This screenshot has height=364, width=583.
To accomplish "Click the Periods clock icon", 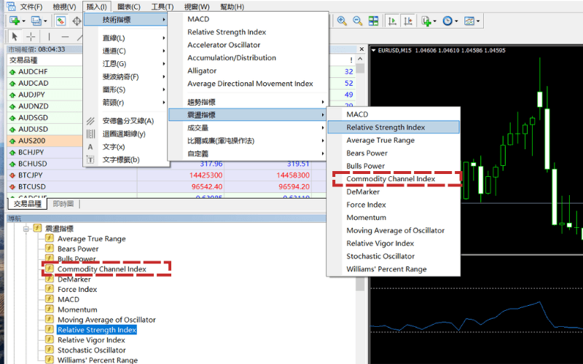I will [x=447, y=21].
